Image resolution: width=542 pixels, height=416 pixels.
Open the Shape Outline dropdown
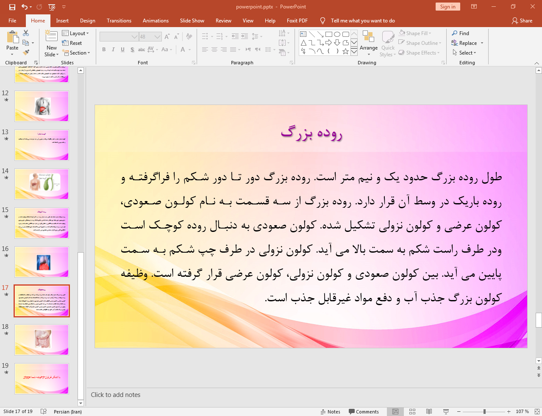pos(420,43)
